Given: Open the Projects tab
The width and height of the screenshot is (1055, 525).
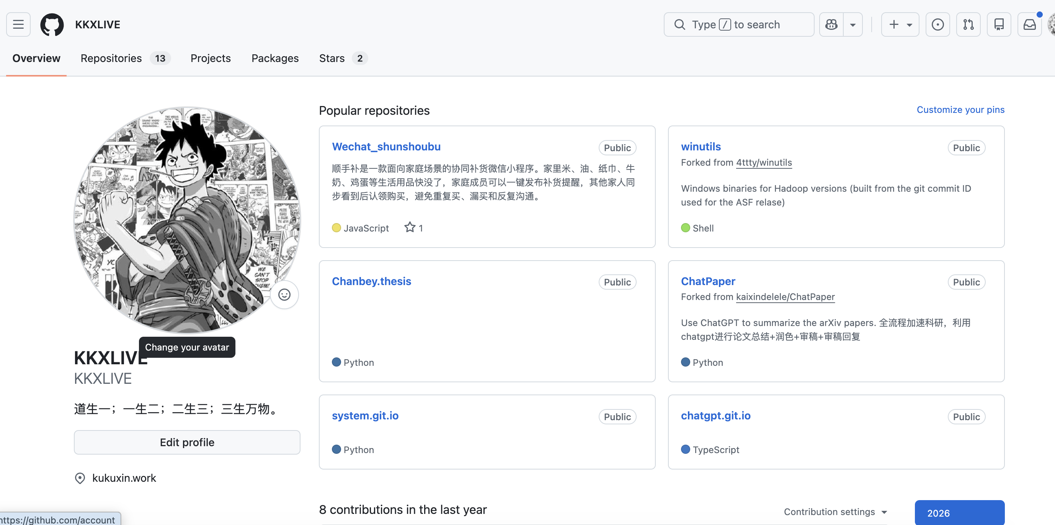Looking at the screenshot, I should (x=211, y=58).
